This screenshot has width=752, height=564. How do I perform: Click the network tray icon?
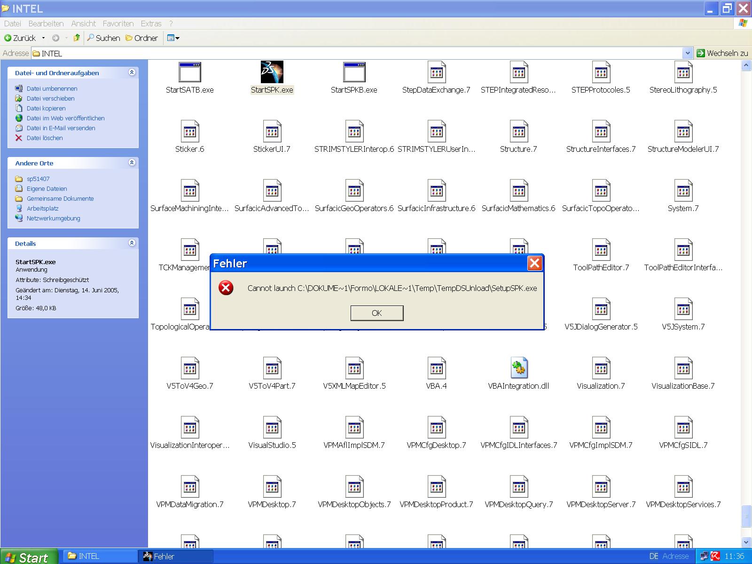704,556
